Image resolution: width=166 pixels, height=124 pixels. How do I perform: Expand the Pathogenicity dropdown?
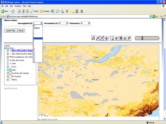coord(85,23)
